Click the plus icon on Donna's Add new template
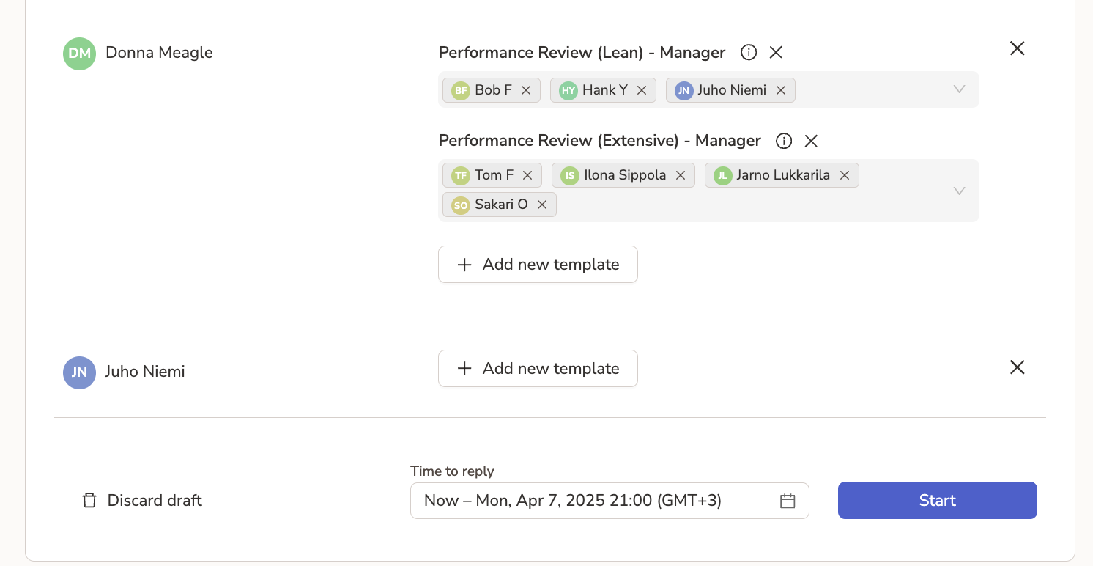This screenshot has height=566, width=1093. [x=464, y=264]
